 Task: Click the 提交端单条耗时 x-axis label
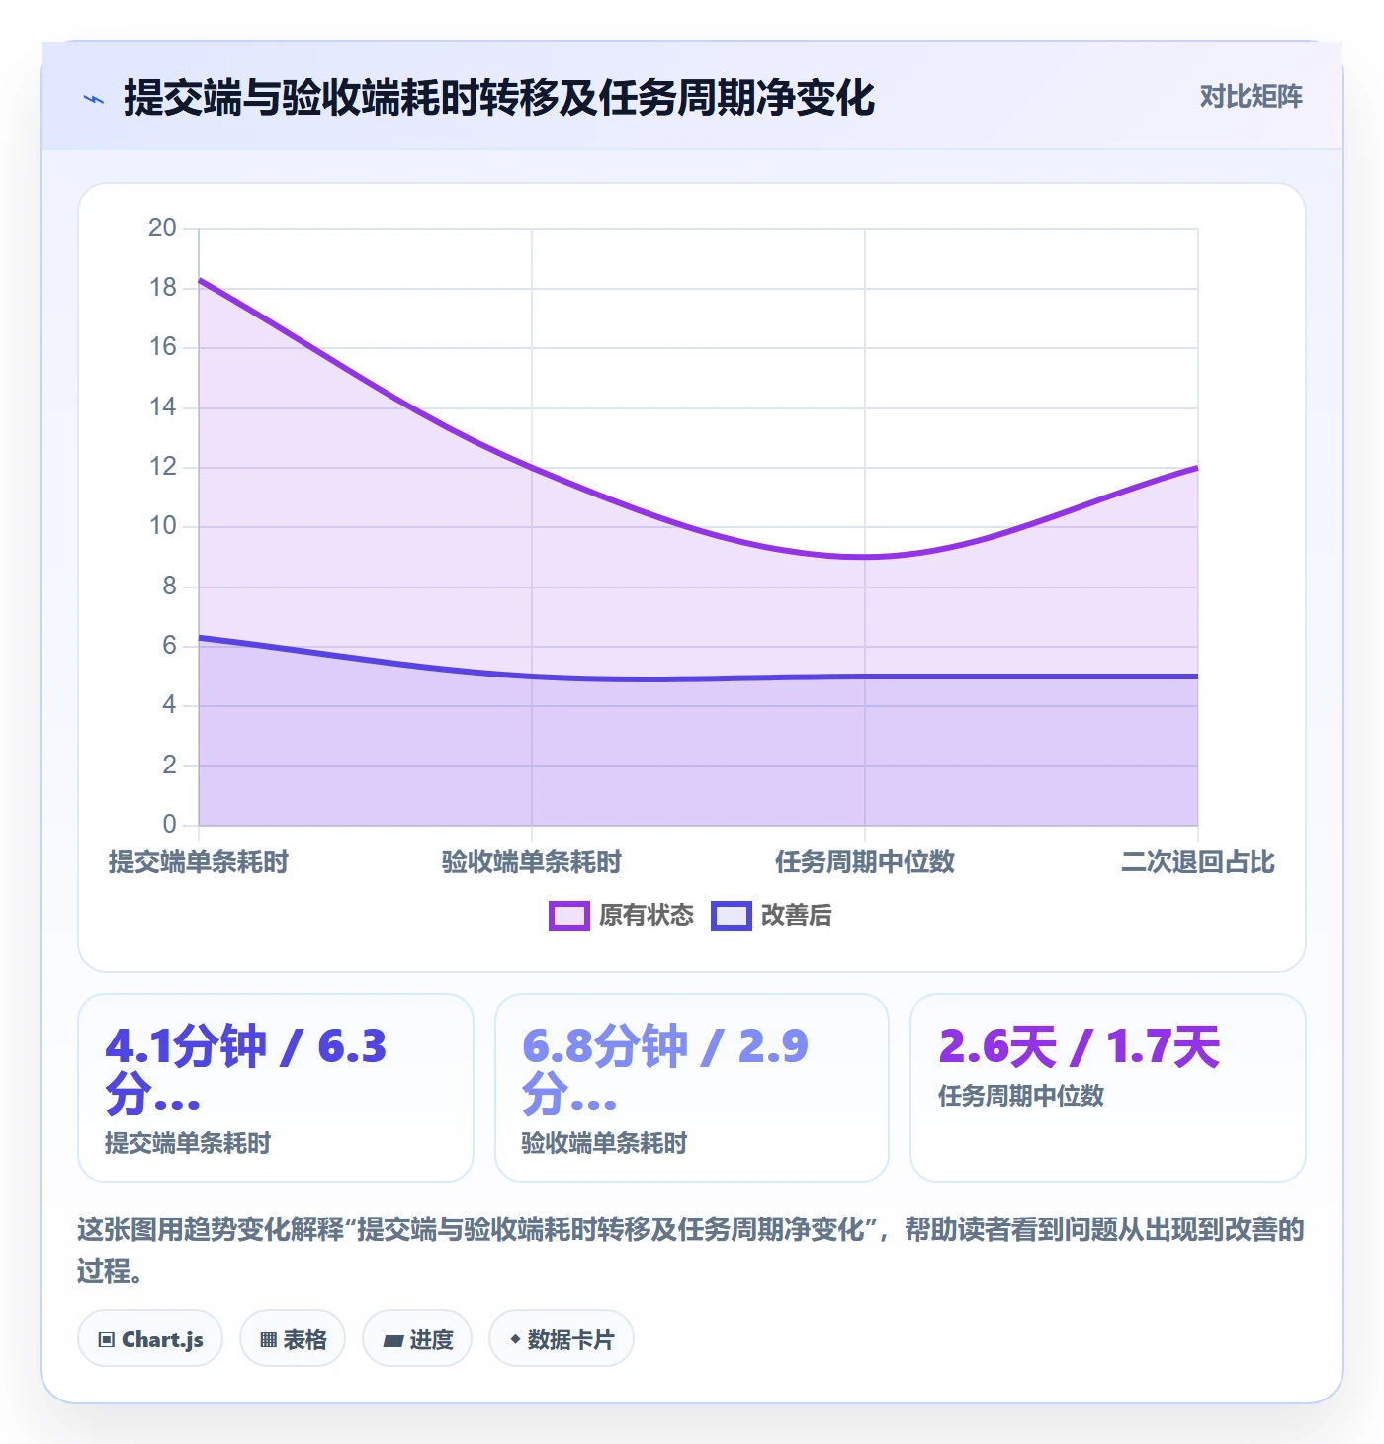tap(198, 862)
